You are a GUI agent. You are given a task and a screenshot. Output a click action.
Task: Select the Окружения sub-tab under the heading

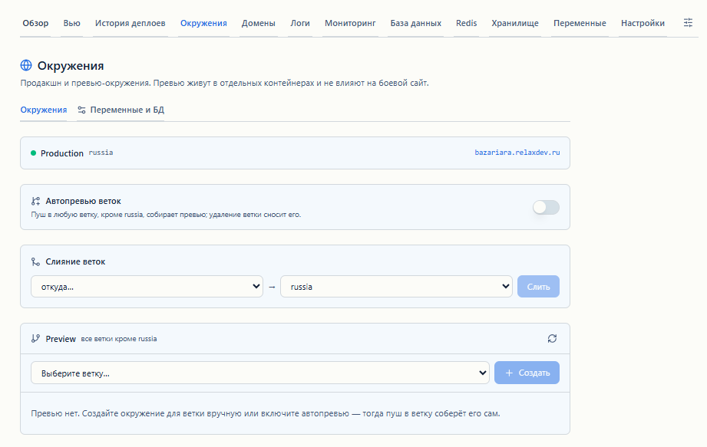click(x=44, y=110)
